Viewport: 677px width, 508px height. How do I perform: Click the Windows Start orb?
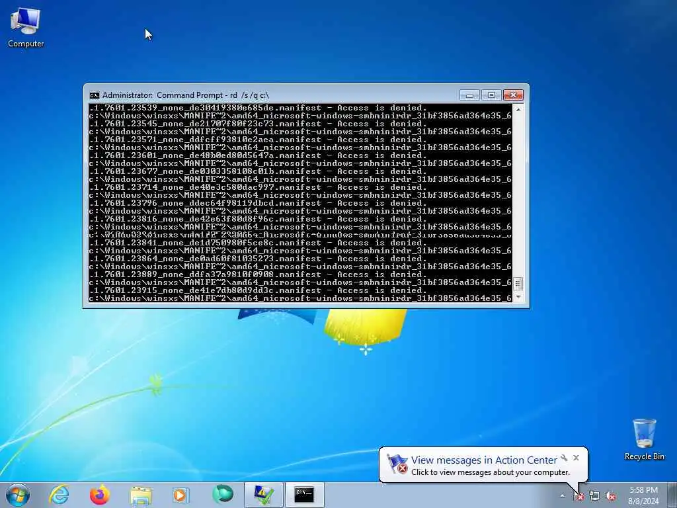18,495
